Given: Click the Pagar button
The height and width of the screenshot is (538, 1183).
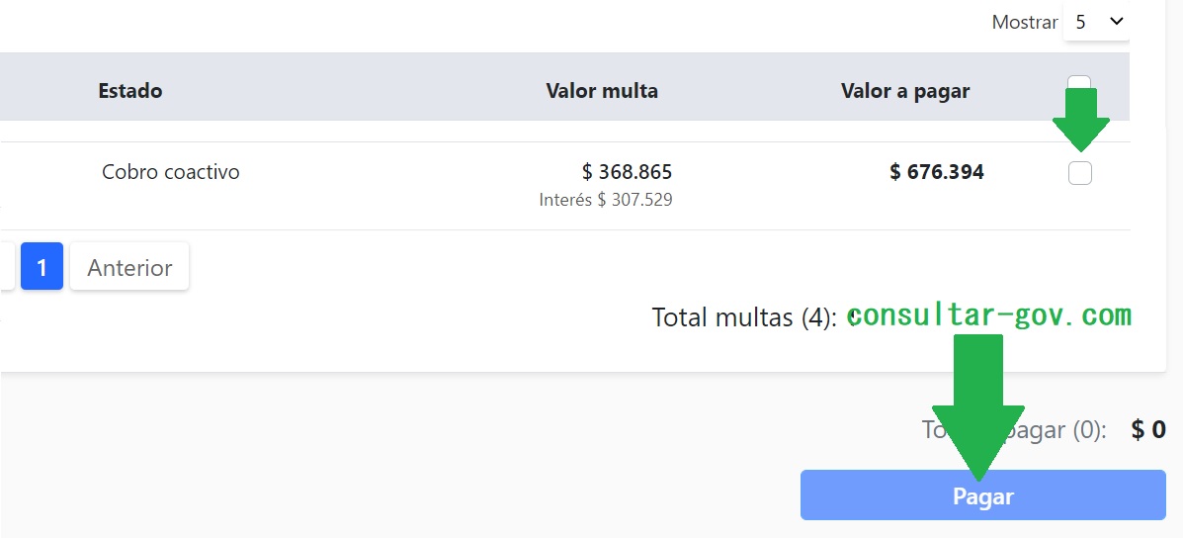Looking at the screenshot, I should 982,495.
